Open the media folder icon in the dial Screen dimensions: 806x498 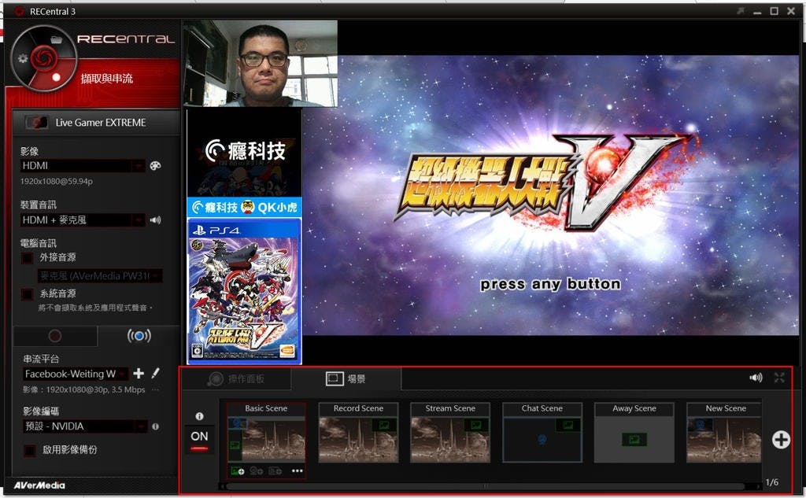(56, 39)
